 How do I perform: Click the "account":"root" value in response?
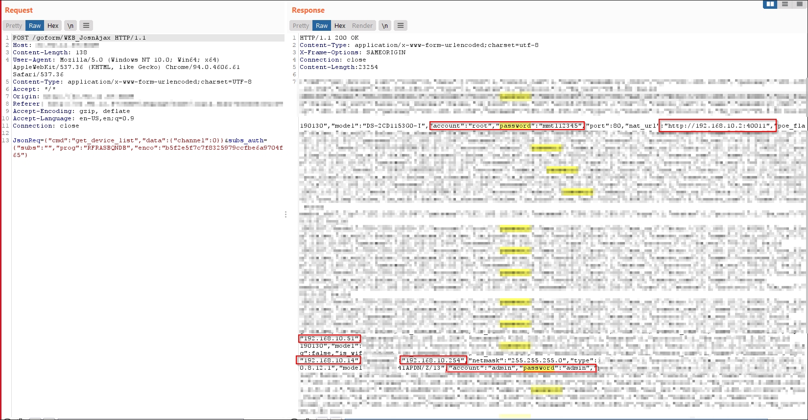[x=462, y=126]
